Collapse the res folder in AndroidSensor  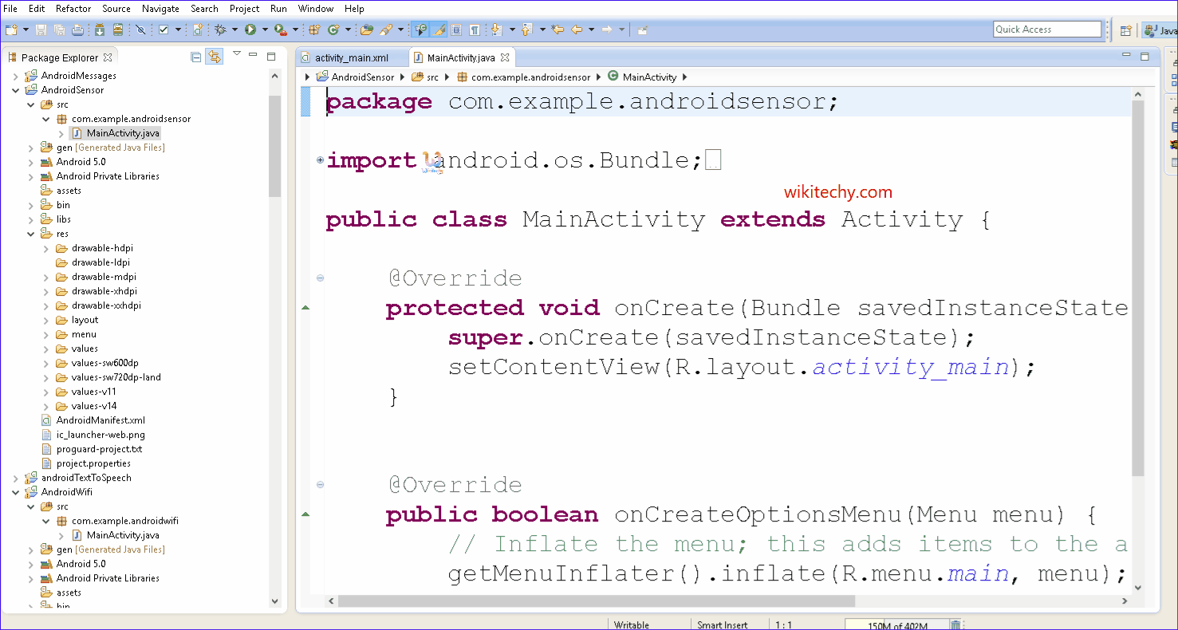coord(31,234)
